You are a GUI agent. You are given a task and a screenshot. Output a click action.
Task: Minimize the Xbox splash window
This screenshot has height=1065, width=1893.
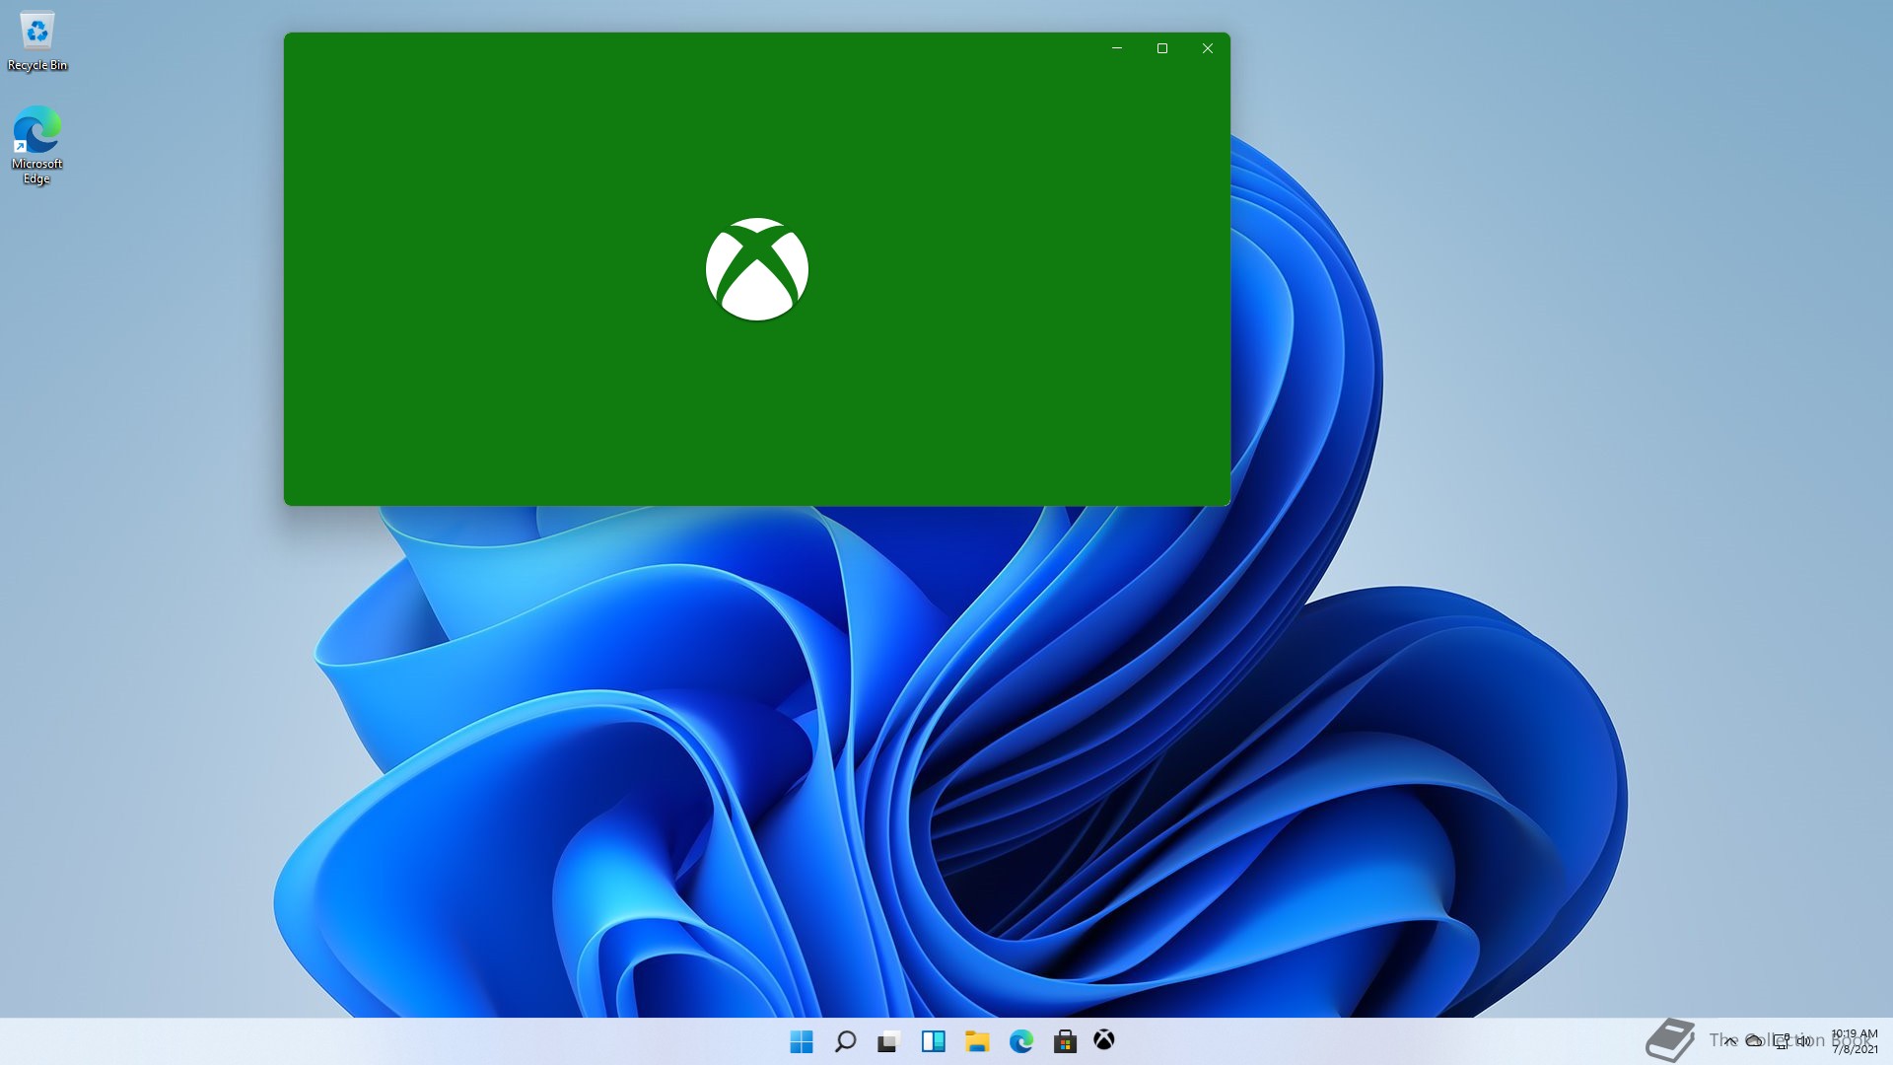point(1117,48)
